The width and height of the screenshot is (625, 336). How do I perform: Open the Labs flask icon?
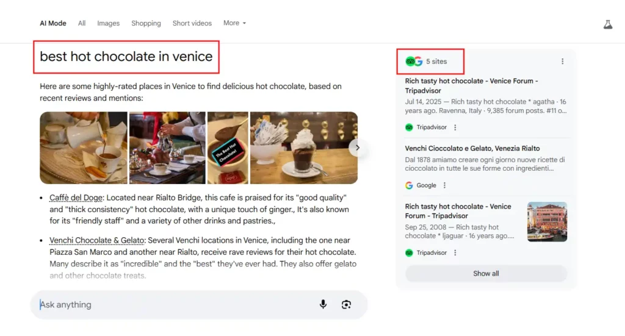click(x=607, y=24)
